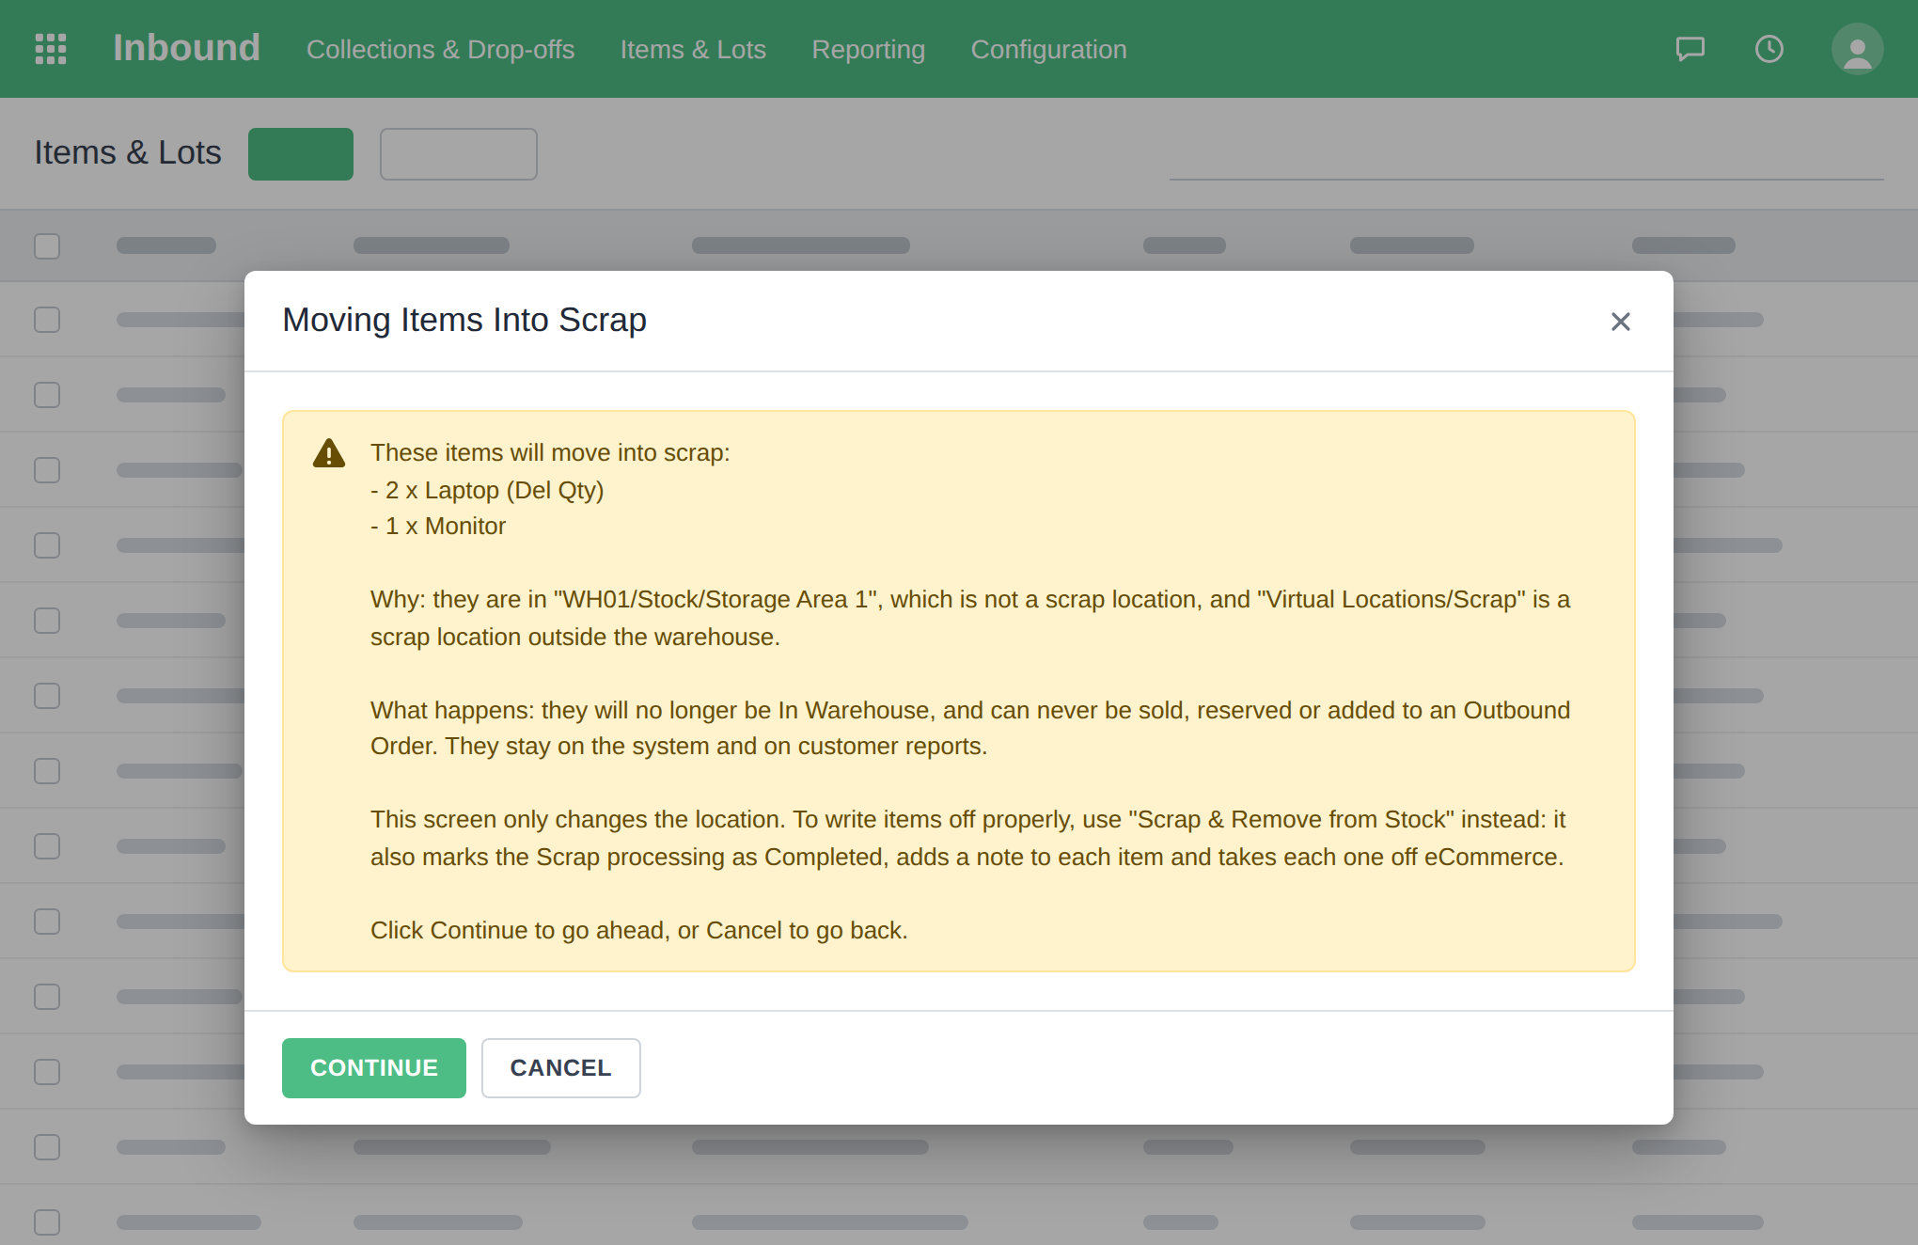
Task: Click Continue to move items into scrap
Action: pyautogui.click(x=374, y=1068)
